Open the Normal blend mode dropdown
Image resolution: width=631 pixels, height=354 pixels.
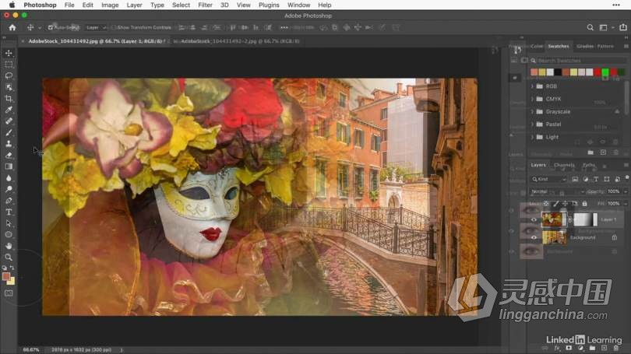pyautogui.click(x=557, y=191)
